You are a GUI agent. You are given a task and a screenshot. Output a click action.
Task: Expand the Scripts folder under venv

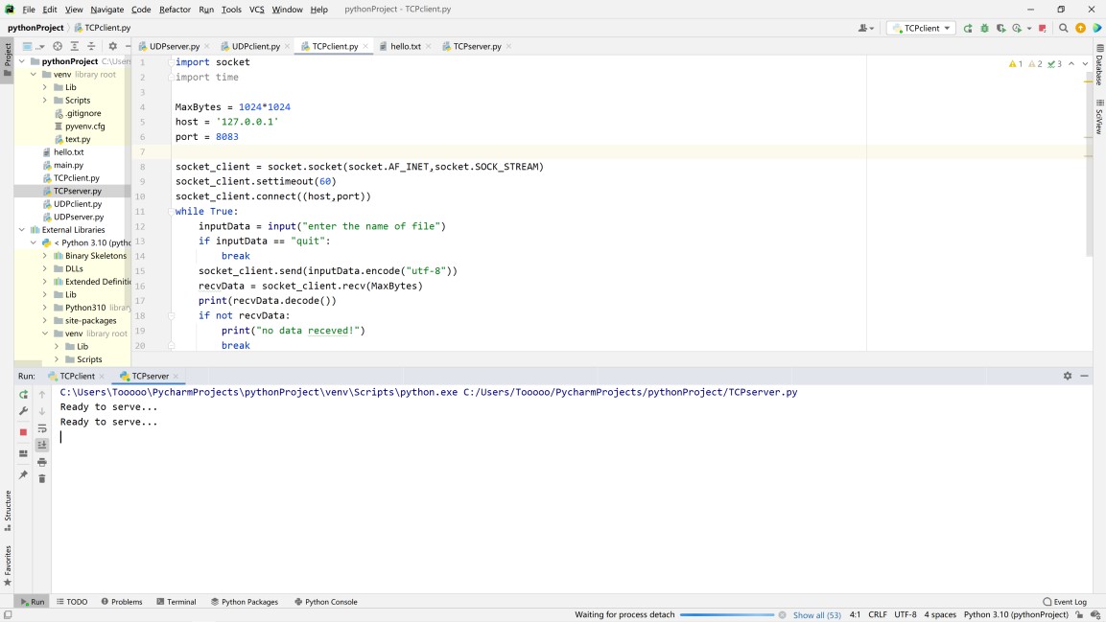[x=45, y=101]
